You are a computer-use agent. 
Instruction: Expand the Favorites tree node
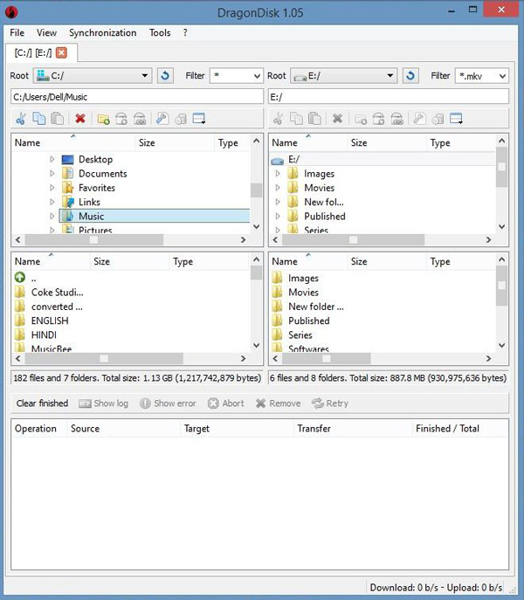[52, 188]
